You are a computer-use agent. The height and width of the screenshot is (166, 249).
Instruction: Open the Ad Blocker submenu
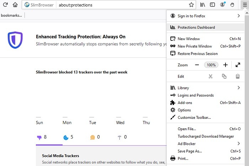click(205, 144)
